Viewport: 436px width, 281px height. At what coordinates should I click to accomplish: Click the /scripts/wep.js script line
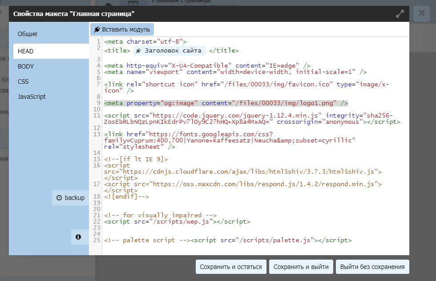tap(177, 222)
